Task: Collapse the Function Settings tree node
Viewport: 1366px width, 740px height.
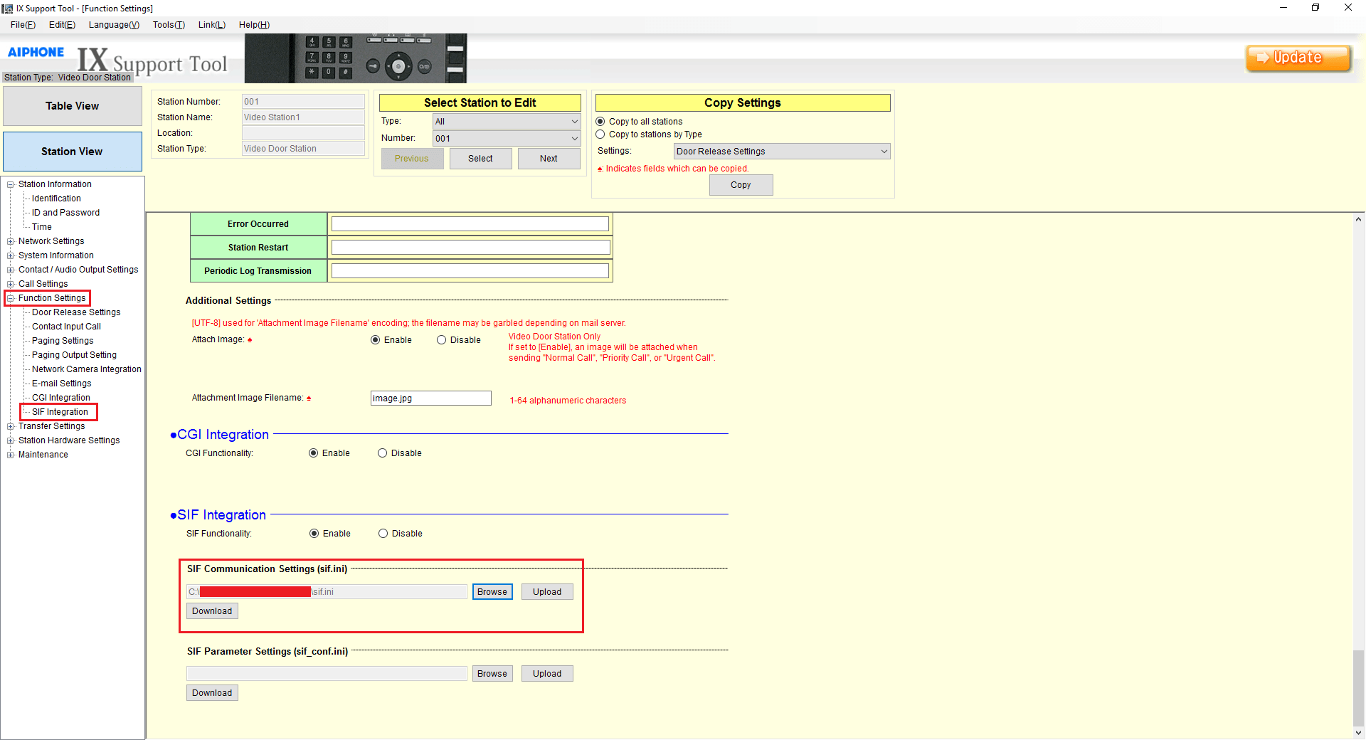Action: click(11, 299)
